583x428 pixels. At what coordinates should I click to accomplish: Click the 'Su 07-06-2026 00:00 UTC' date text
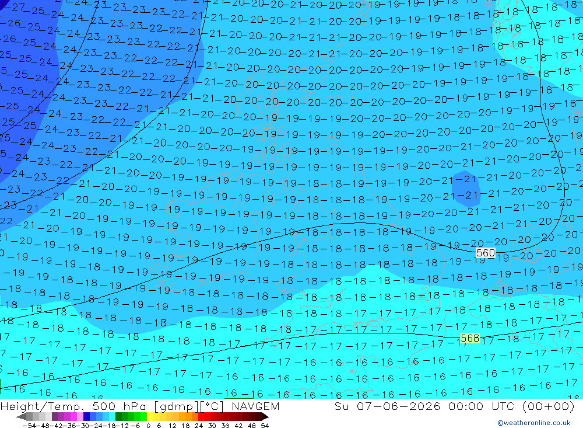point(424,406)
